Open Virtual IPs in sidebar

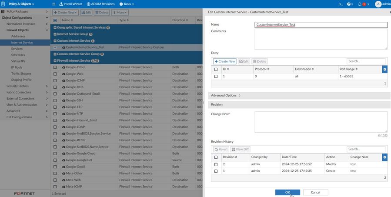(18, 61)
